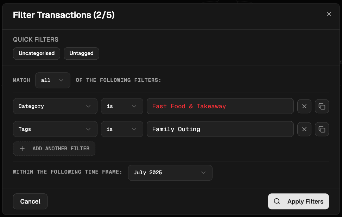Duplicate the Category filter row
This screenshot has width=342, height=217.
pyautogui.click(x=322, y=106)
